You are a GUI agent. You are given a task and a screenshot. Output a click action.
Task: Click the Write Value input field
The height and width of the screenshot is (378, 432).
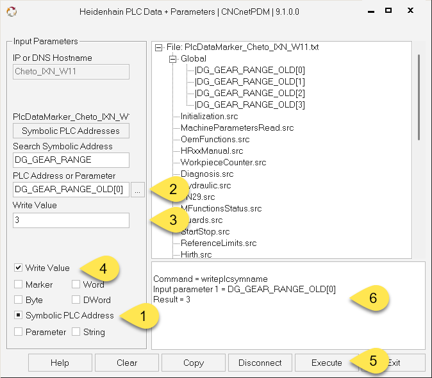tap(71, 220)
